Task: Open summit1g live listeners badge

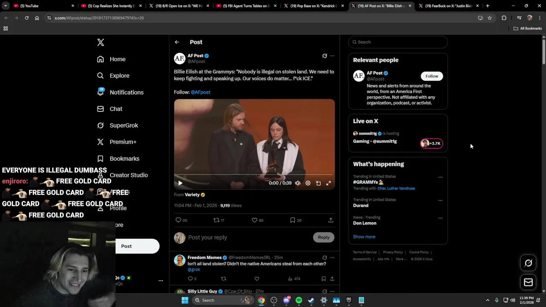Action: 431,143
